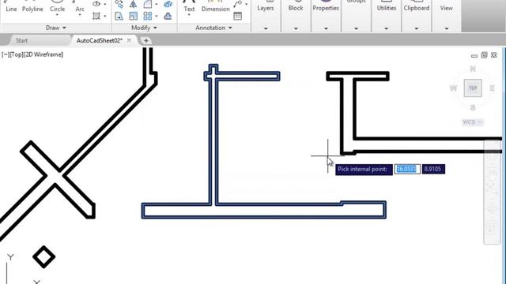Click the Array tool icon
The height and width of the screenshot is (284, 506).
click(148, 16)
